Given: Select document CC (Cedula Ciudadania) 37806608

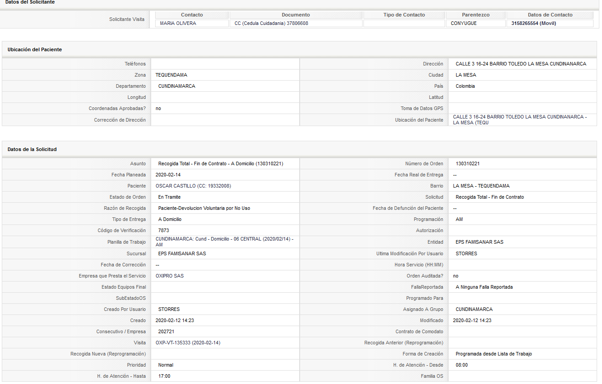Looking at the screenshot, I should pyautogui.click(x=272, y=23).
